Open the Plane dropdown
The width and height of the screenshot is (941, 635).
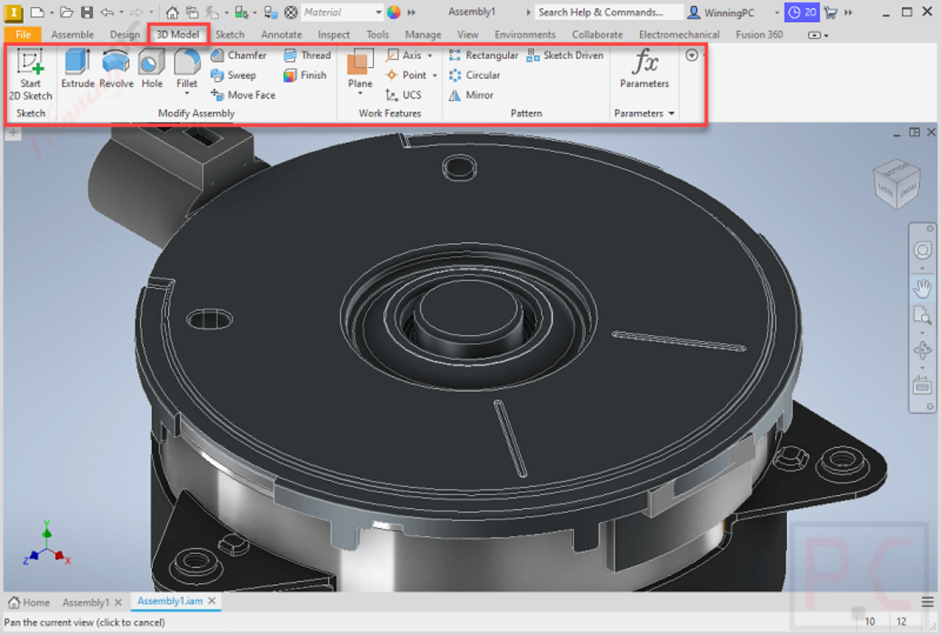point(360,93)
